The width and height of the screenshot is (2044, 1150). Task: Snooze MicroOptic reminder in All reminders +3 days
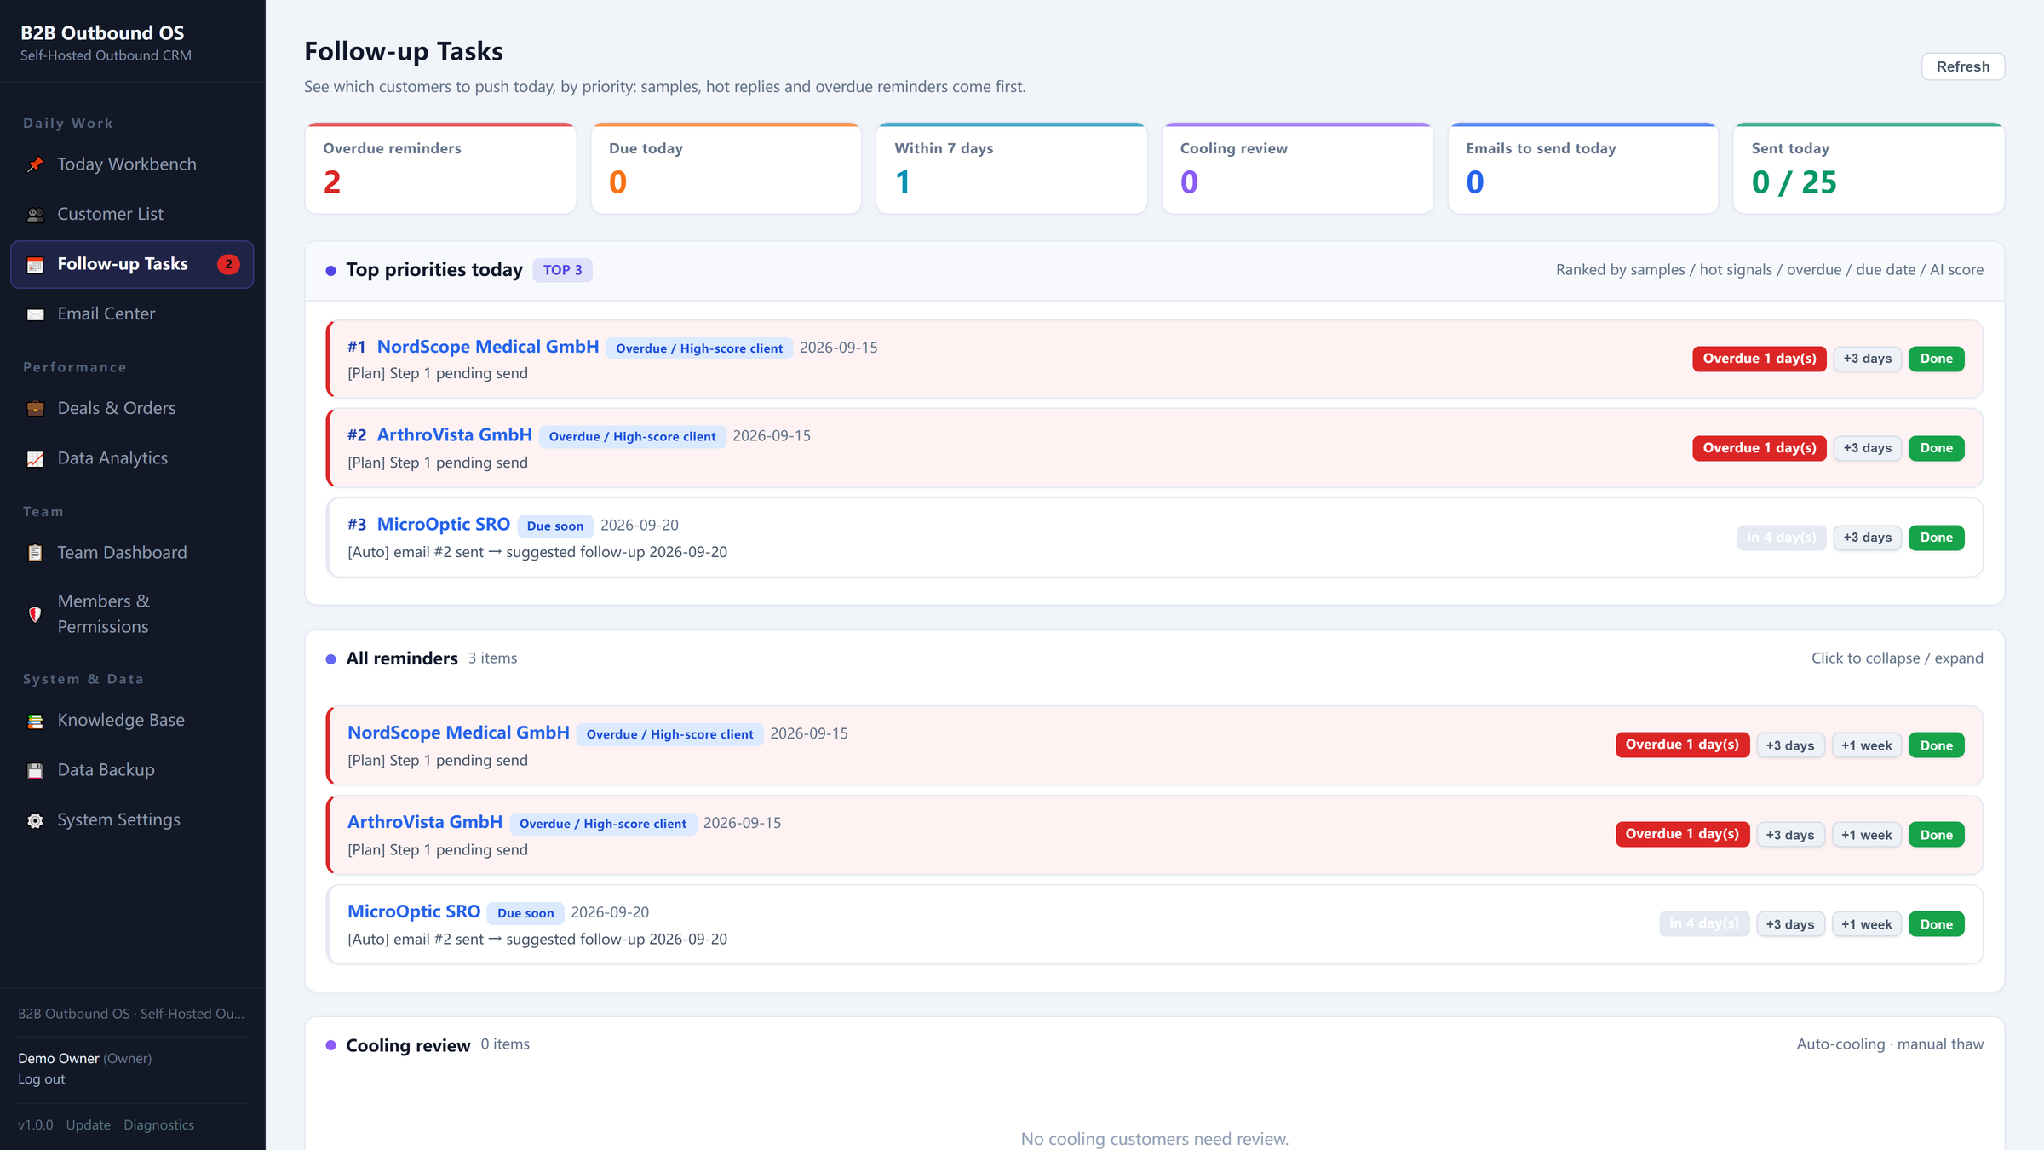[x=1789, y=924]
